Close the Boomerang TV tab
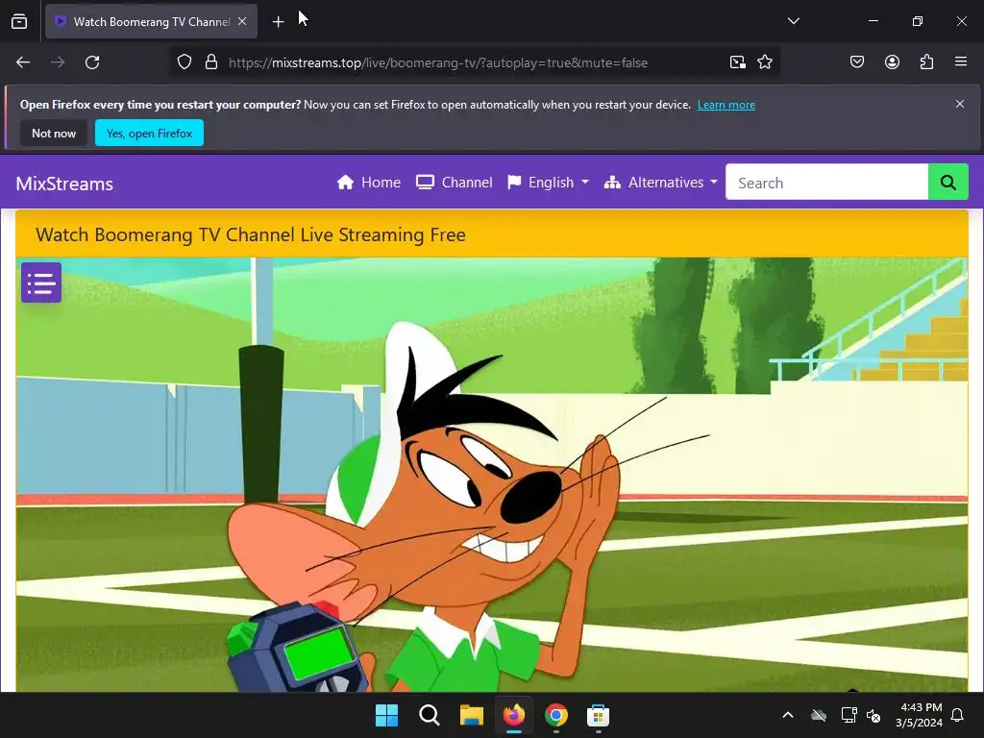Image resolution: width=984 pixels, height=738 pixels. click(x=242, y=21)
